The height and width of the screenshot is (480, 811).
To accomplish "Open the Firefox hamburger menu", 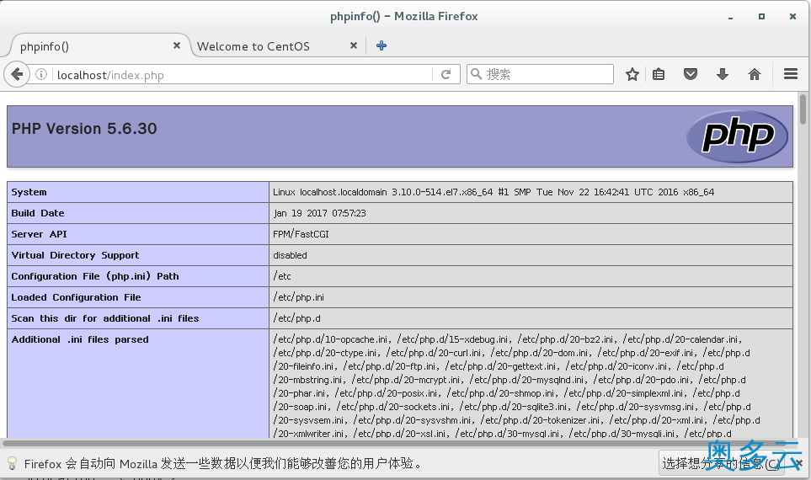I will click(791, 74).
